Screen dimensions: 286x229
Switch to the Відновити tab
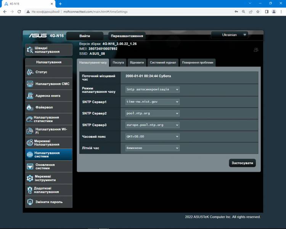tap(137, 63)
